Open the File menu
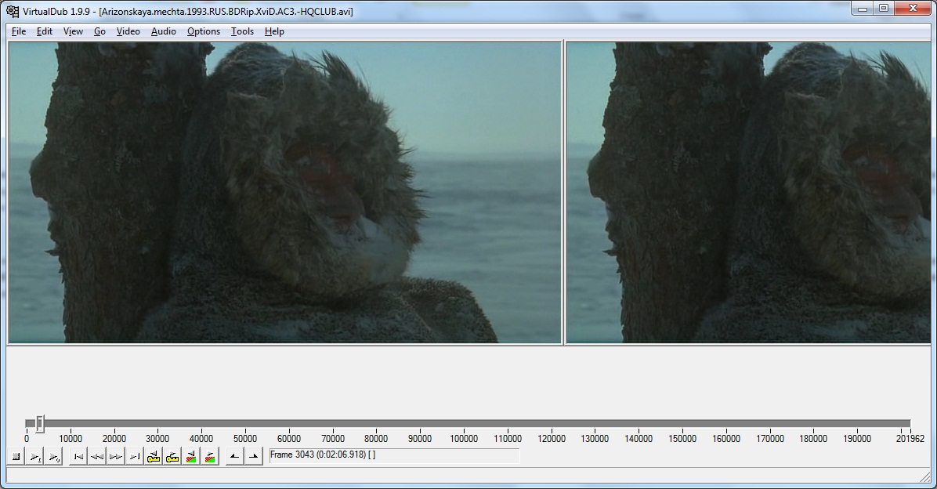 (x=19, y=31)
